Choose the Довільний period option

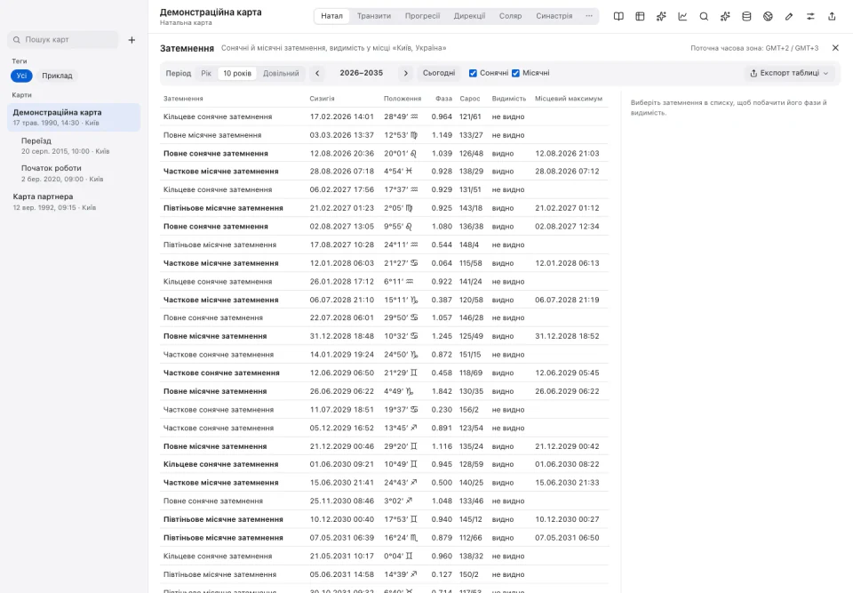pyautogui.click(x=281, y=73)
